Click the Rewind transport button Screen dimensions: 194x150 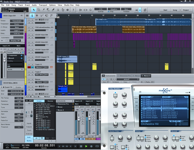pos(63,146)
